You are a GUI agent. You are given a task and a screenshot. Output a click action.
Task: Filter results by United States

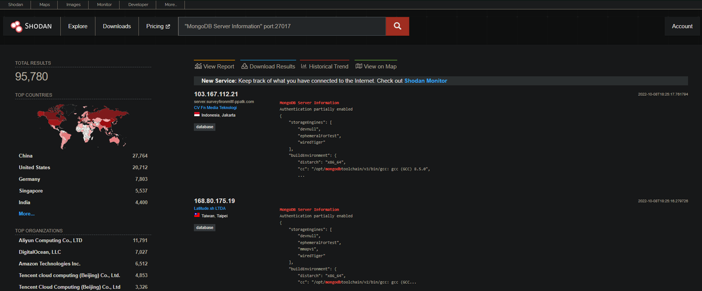(35, 167)
